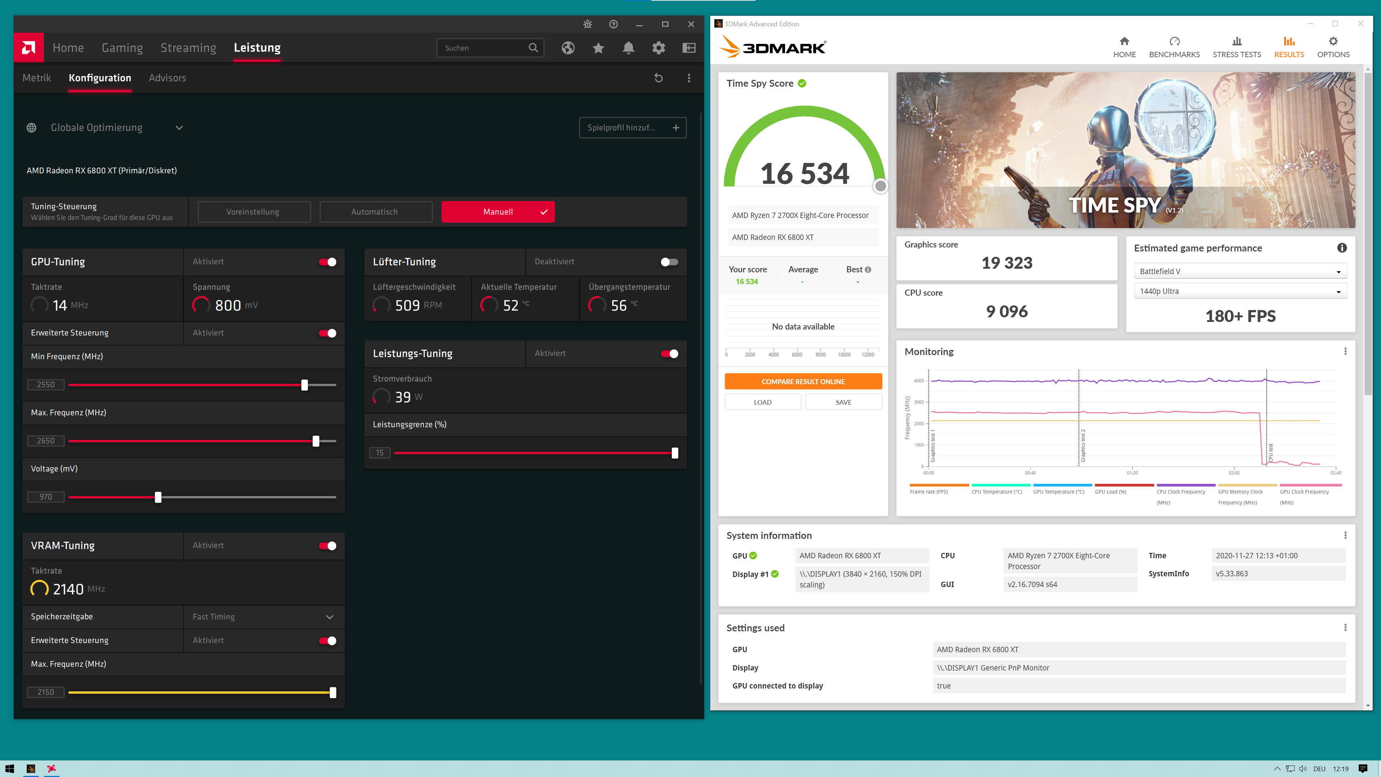Click the Leistungsgrenze slider handle
Viewport: 1381px width, 777px height.
[x=674, y=453]
